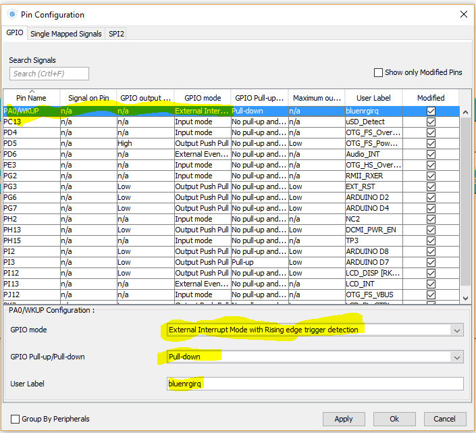Click the Apply button
The height and width of the screenshot is (433, 476).
[344, 419]
